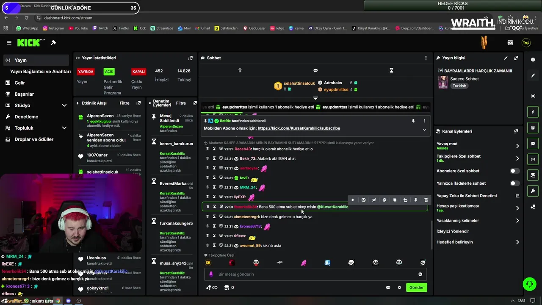This screenshot has height=305, width=542.
Task: Click the reply arrow icon in the message toolbar
Action: click(x=405, y=200)
